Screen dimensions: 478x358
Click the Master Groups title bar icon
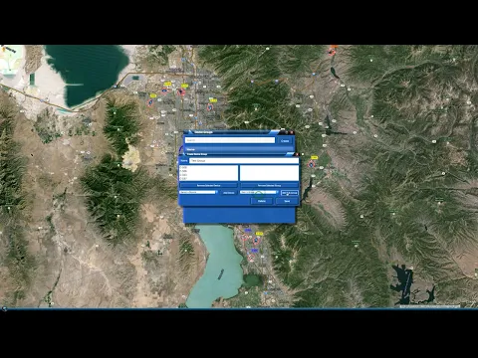190,132
